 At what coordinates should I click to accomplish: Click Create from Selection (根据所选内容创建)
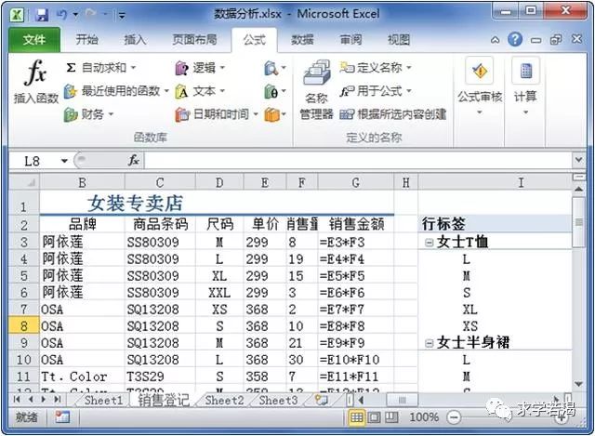coord(392,114)
